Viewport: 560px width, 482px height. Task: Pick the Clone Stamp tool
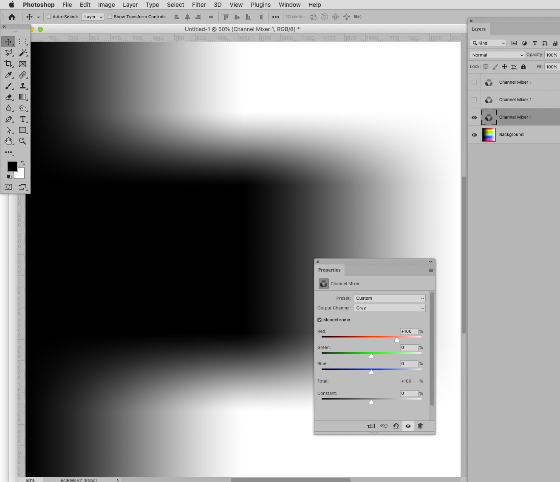[x=23, y=86]
